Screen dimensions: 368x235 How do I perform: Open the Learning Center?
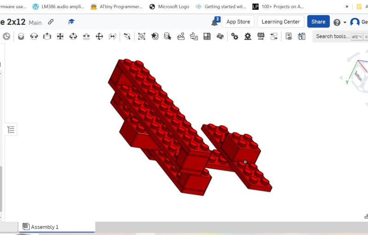click(281, 22)
